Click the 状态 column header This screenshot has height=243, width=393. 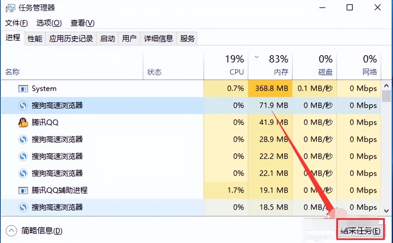[155, 72]
